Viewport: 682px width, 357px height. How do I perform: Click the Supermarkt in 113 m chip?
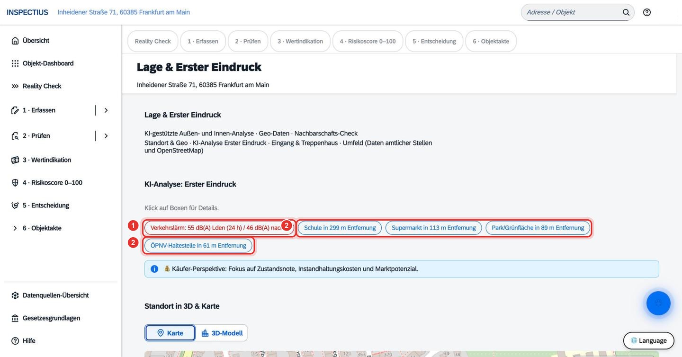click(x=434, y=228)
